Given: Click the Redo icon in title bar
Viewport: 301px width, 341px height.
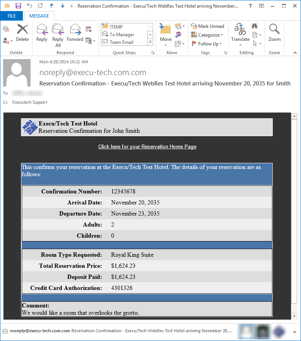Looking at the screenshot, I should [x=40, y=6].
